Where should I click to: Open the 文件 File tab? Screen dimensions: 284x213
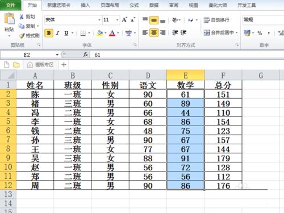coord(11,5)
